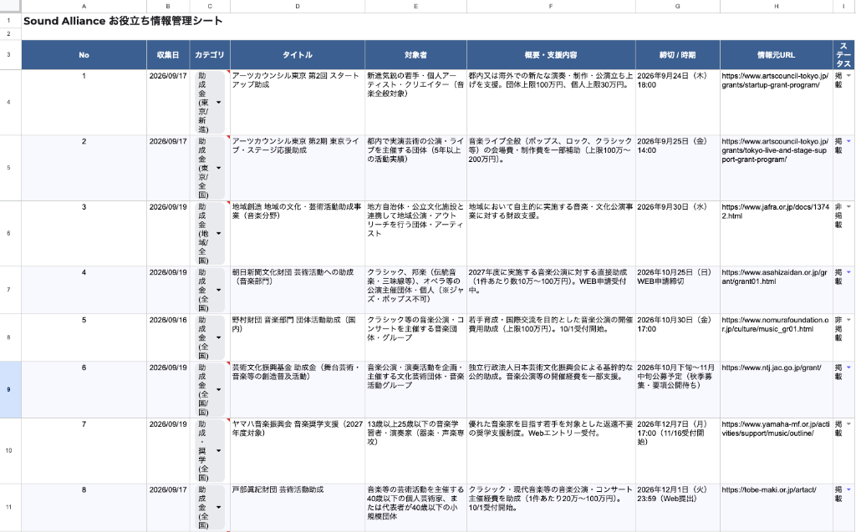Click the select-all corner box
This screenshot has width=856, height=532.
click(x=10, y=7)
